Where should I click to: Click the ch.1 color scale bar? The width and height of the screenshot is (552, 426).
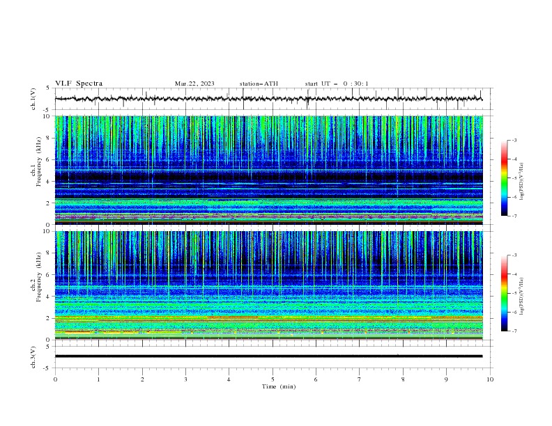pos(504,178)
